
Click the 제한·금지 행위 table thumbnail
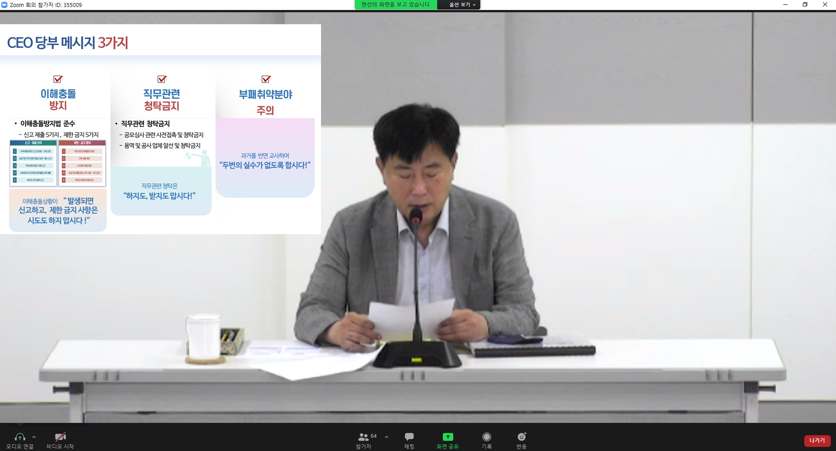82,163
